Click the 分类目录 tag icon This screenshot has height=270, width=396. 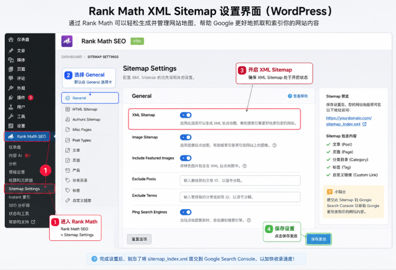(x=68, y=180)
